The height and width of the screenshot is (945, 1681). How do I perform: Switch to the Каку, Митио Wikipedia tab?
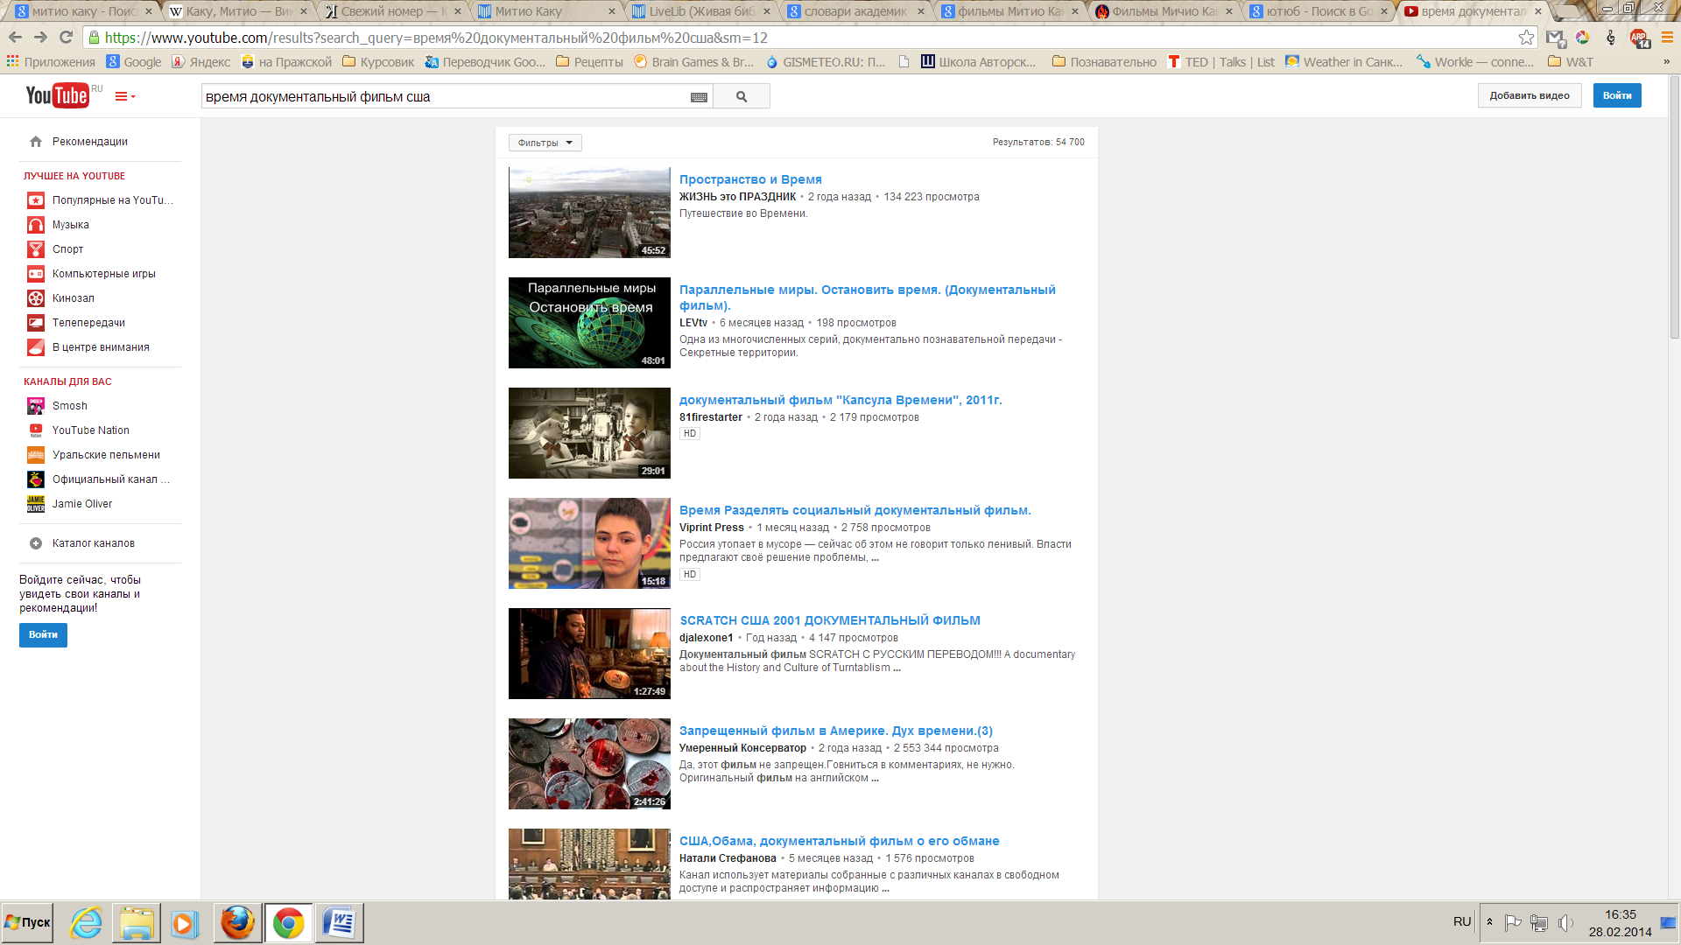pyautogui.click(x=239, y=11)
